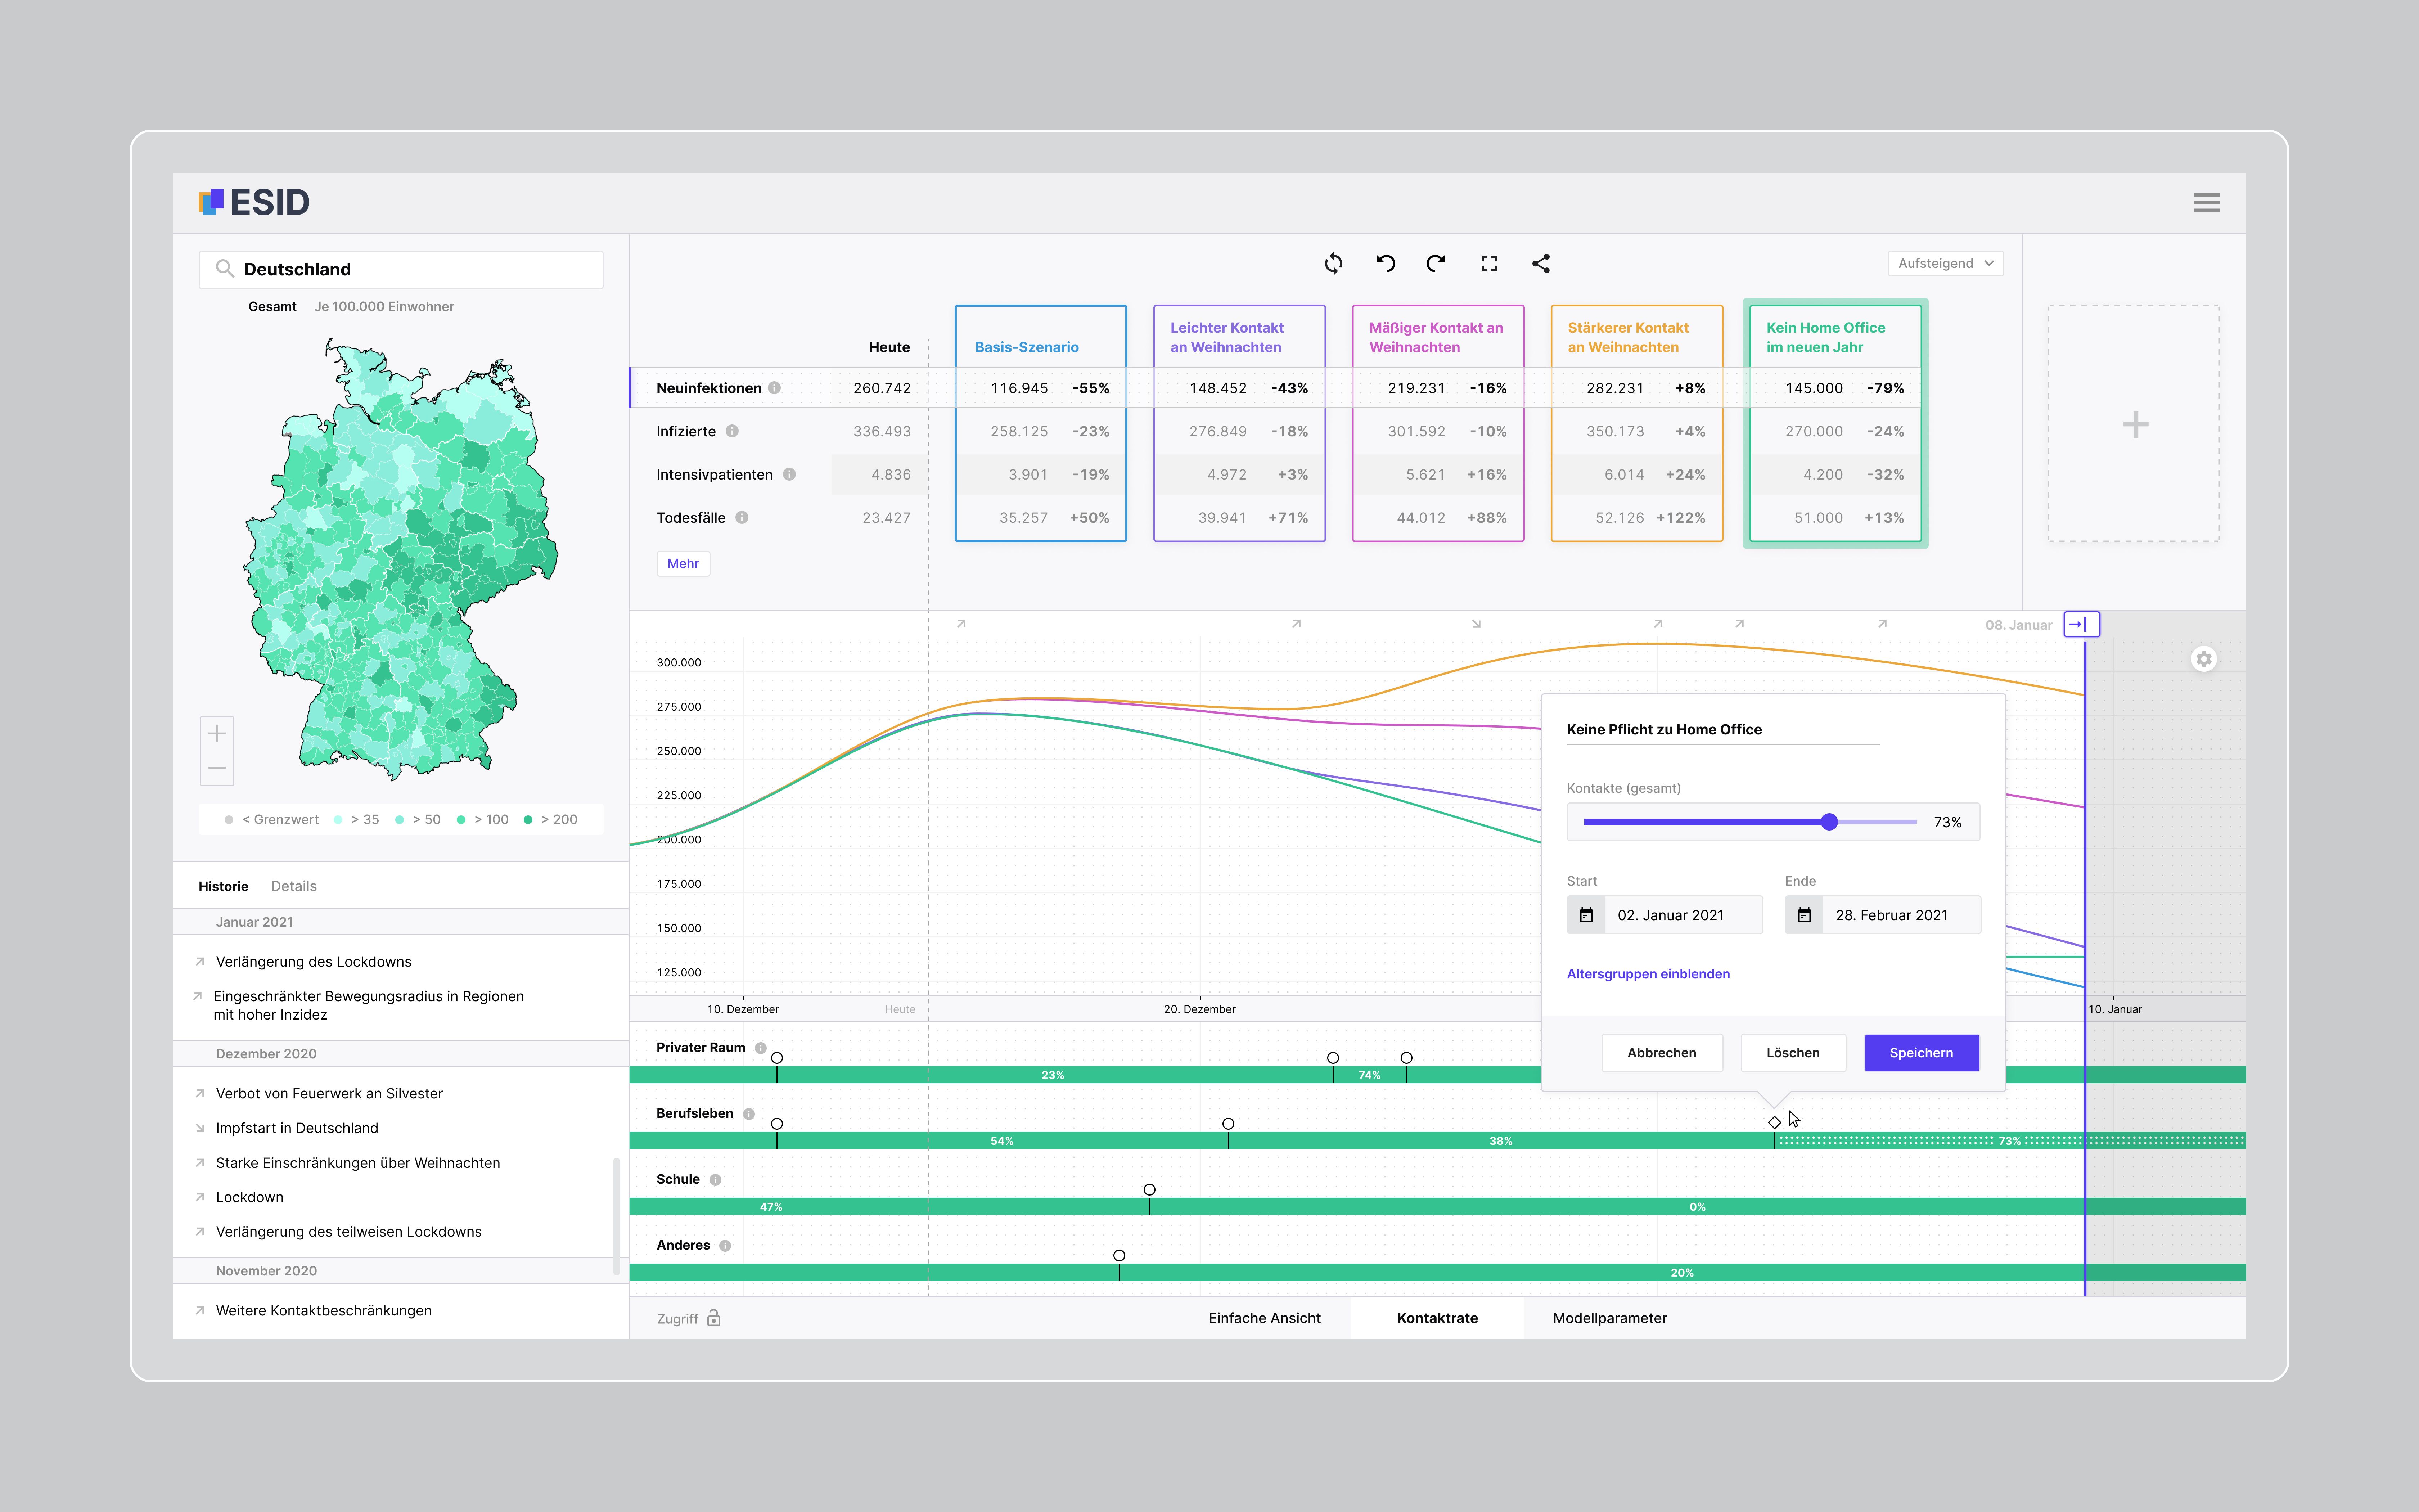Screen dimensions: 2419x1512
Task: Click info icon next to Privater Raum
Action: pyautogui.click(x=761, y=1048)
